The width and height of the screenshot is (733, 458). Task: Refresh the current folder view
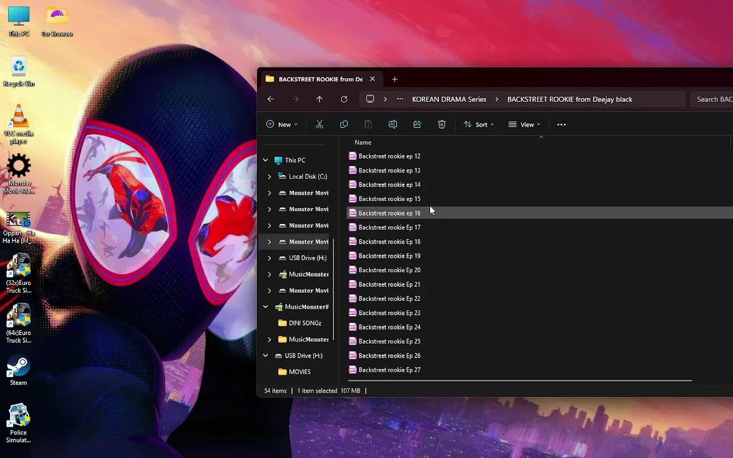[x=344, y=99]
